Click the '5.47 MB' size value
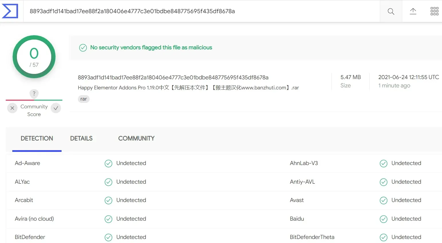The width and height of the screenshot is (442, 243). tap(351, 77)
